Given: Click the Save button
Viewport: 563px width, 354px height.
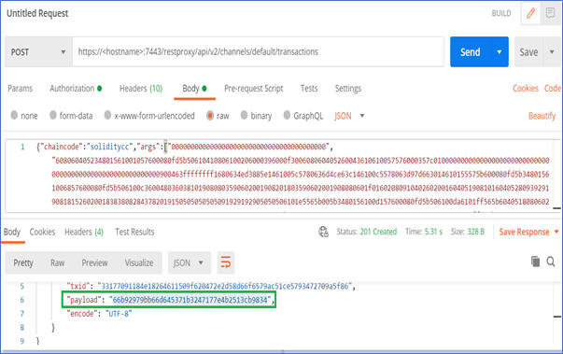Looking at the screenshot, I should click(528, 52).
